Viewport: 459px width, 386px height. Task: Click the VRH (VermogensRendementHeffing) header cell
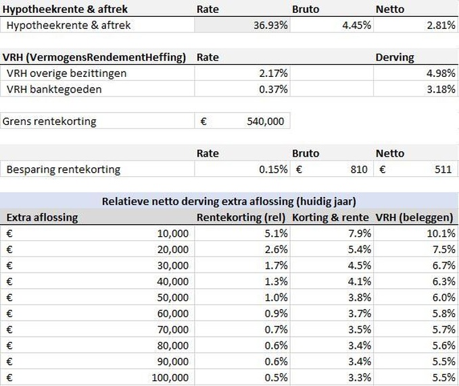(x=95, y=57)
